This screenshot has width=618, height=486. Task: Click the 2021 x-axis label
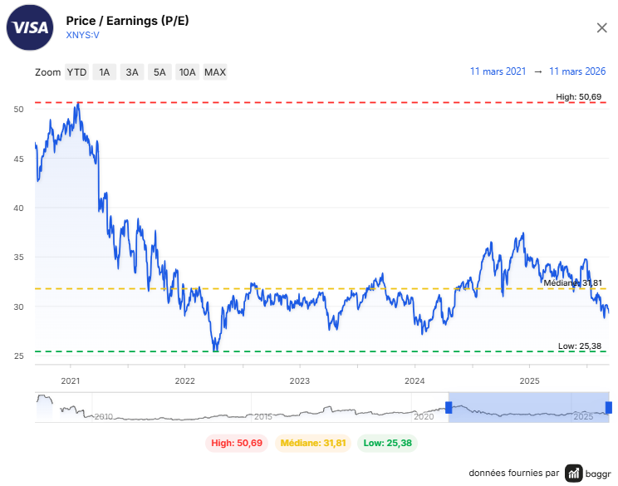70,380
